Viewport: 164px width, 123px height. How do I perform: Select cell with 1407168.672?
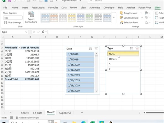tap(30, 72)
